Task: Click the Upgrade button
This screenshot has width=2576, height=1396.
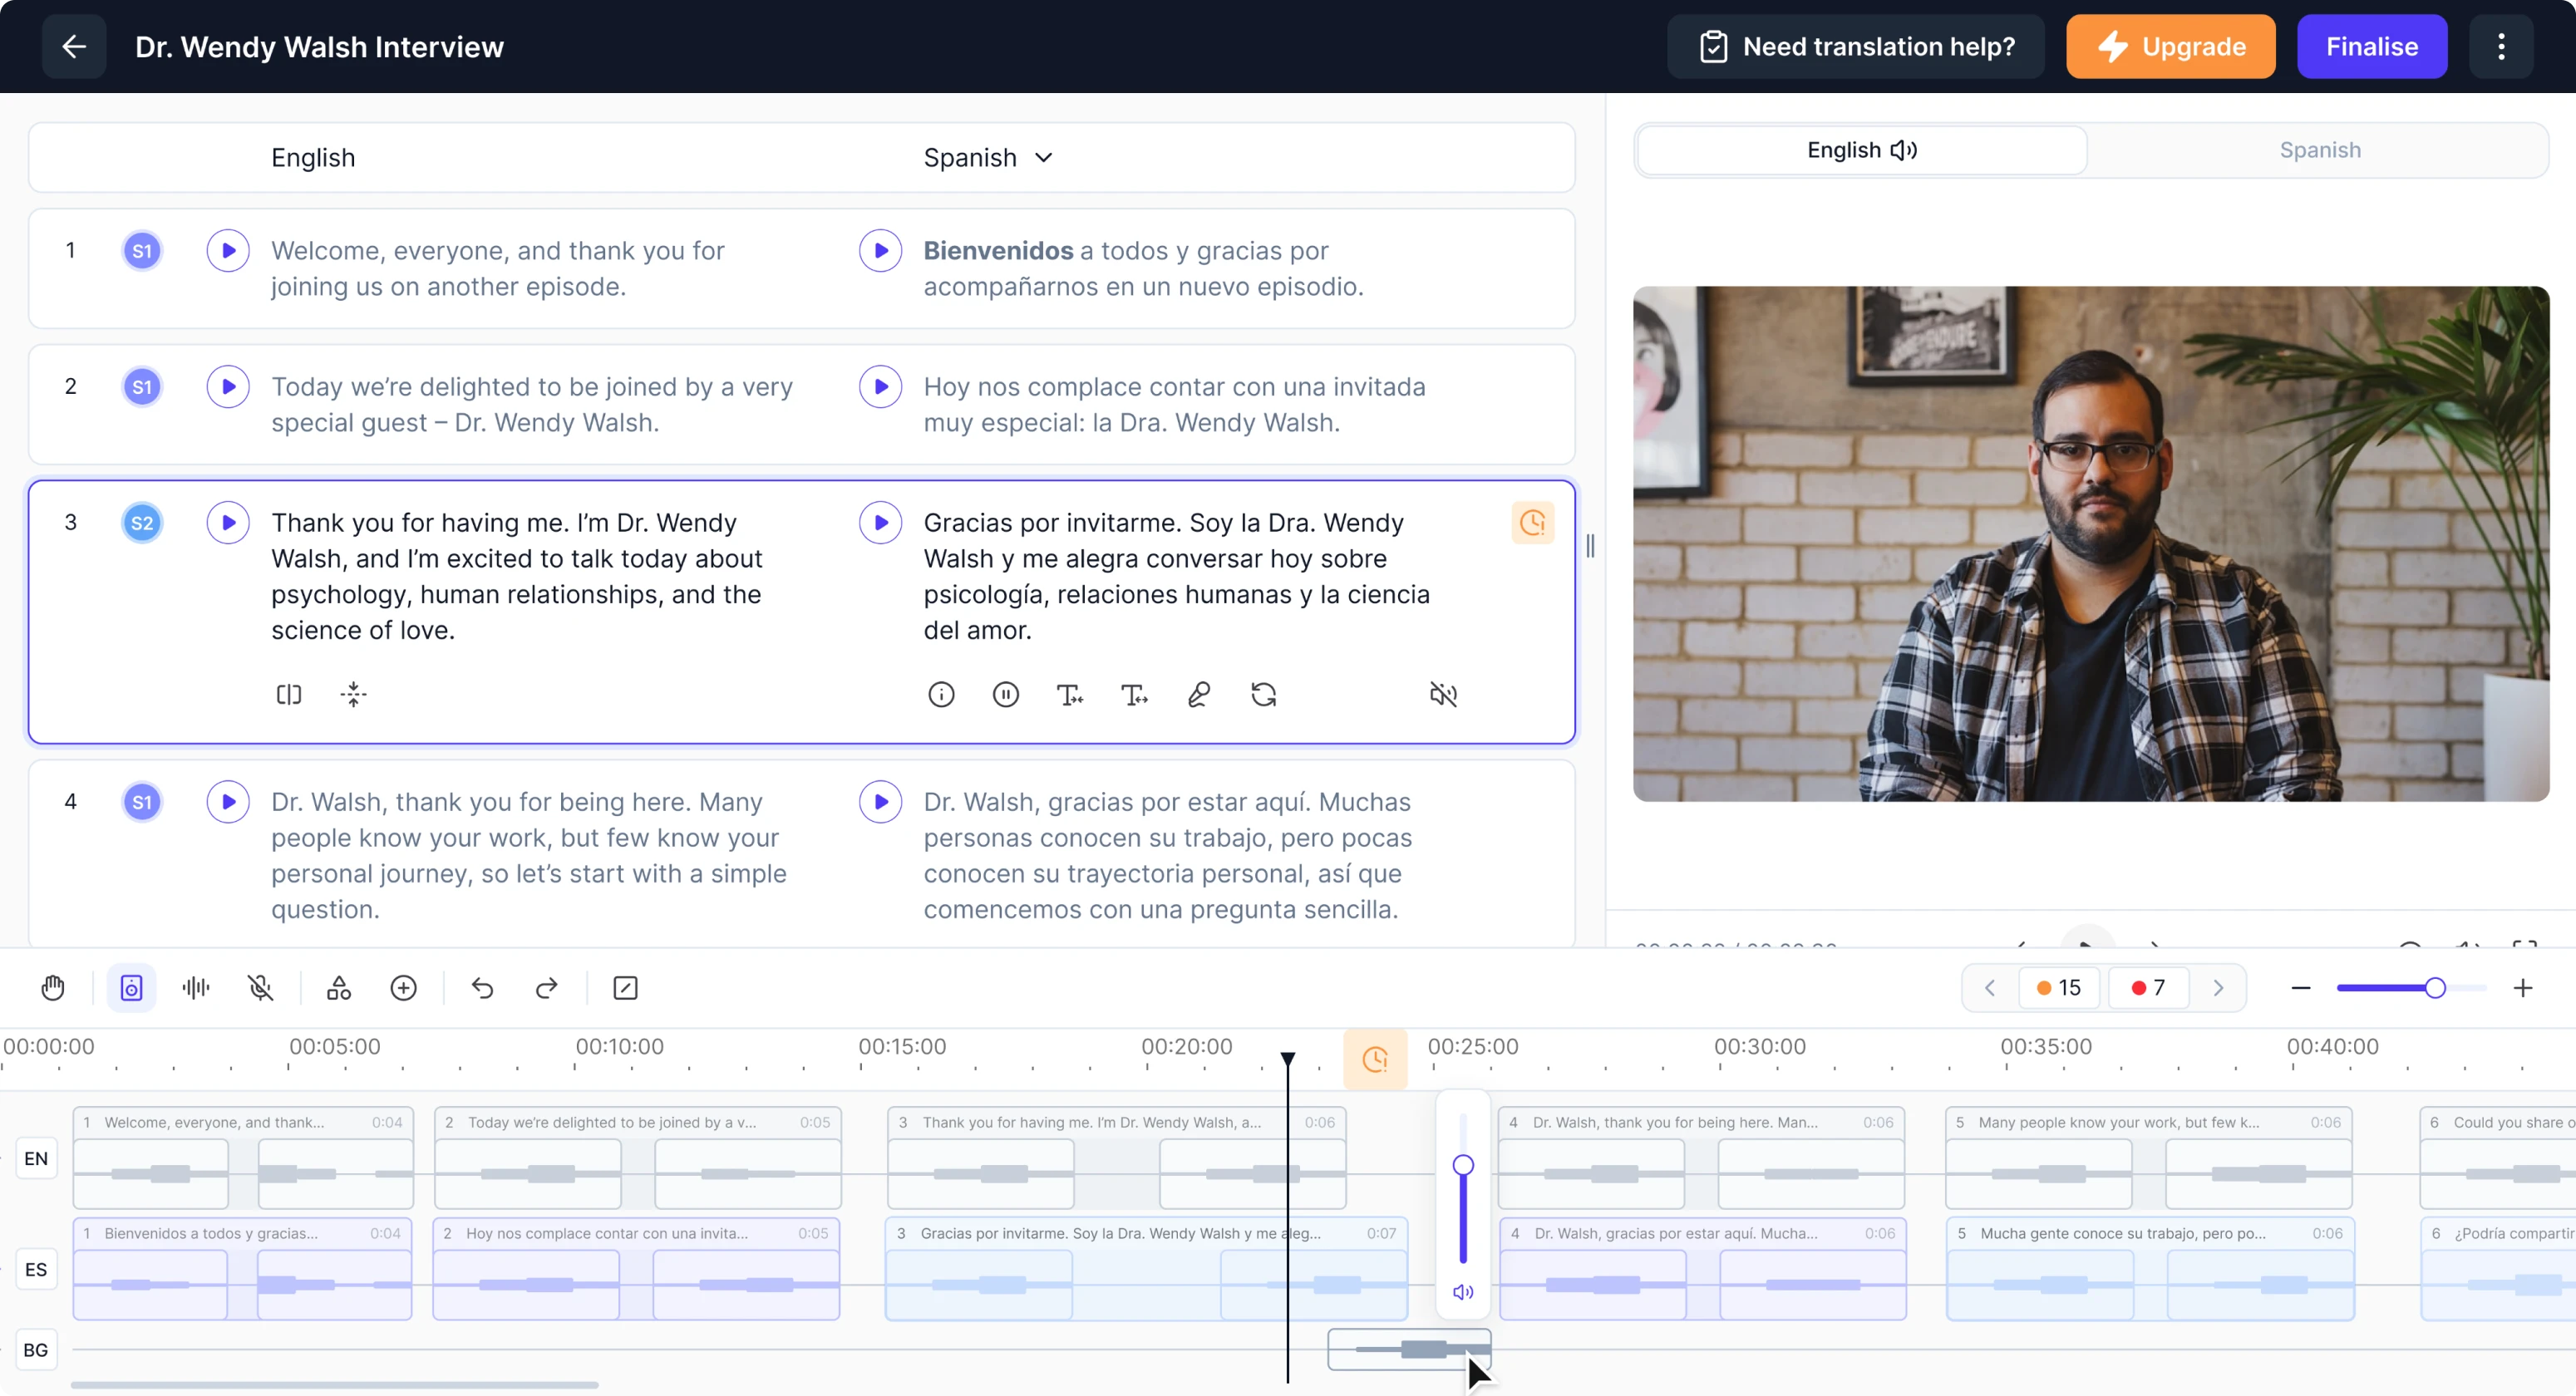Action: pos(2170,47)
